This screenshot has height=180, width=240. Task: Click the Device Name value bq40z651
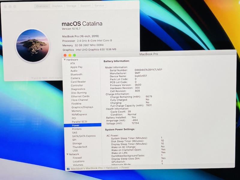pyautogui.click(x=141, y=76)
